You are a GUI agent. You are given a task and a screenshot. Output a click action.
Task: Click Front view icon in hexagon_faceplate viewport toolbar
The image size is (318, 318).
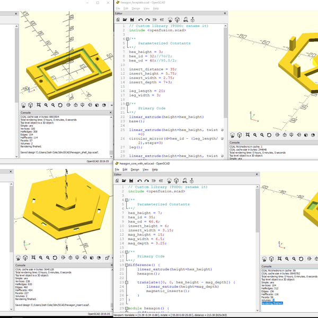[306, 135]
